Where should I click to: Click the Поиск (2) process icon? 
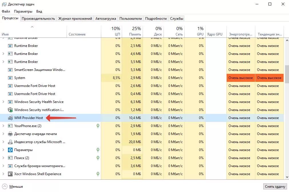(10, 158)
